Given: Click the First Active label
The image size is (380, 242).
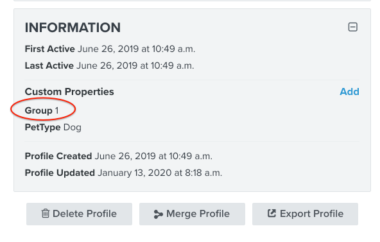Looking at the screenshot, I should [x=49, y=49].
